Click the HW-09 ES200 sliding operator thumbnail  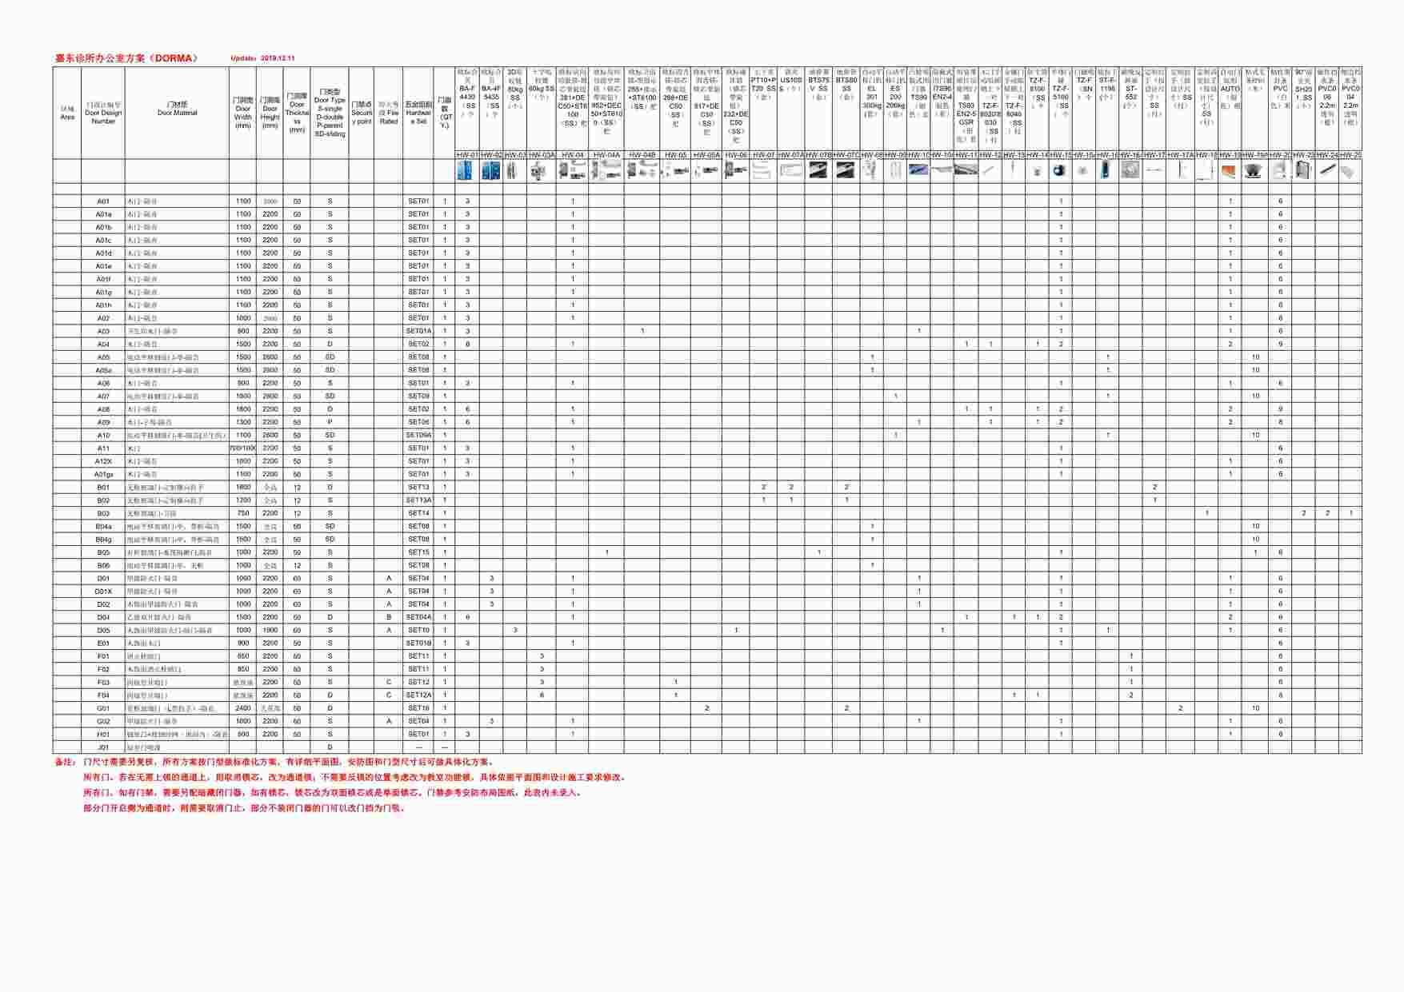tap(895, 170)
